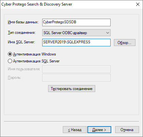Click Тестировать соединение button
The height and width of the screenshot is (137, 143).
coord(72,89)
